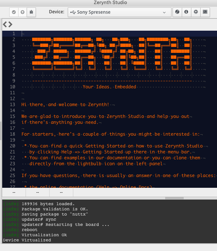Open the serial console terminal icon
217x251 pixels.
(x=205, y=12)
